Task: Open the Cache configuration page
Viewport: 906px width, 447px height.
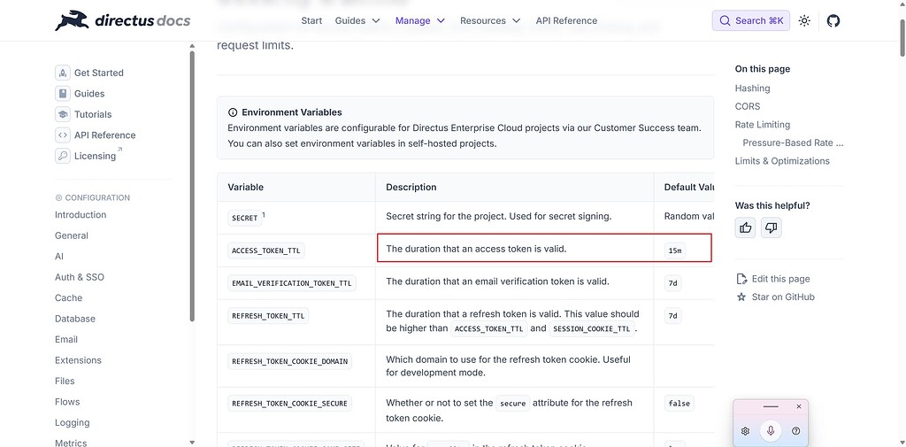Action: click(x=69, y=297)
